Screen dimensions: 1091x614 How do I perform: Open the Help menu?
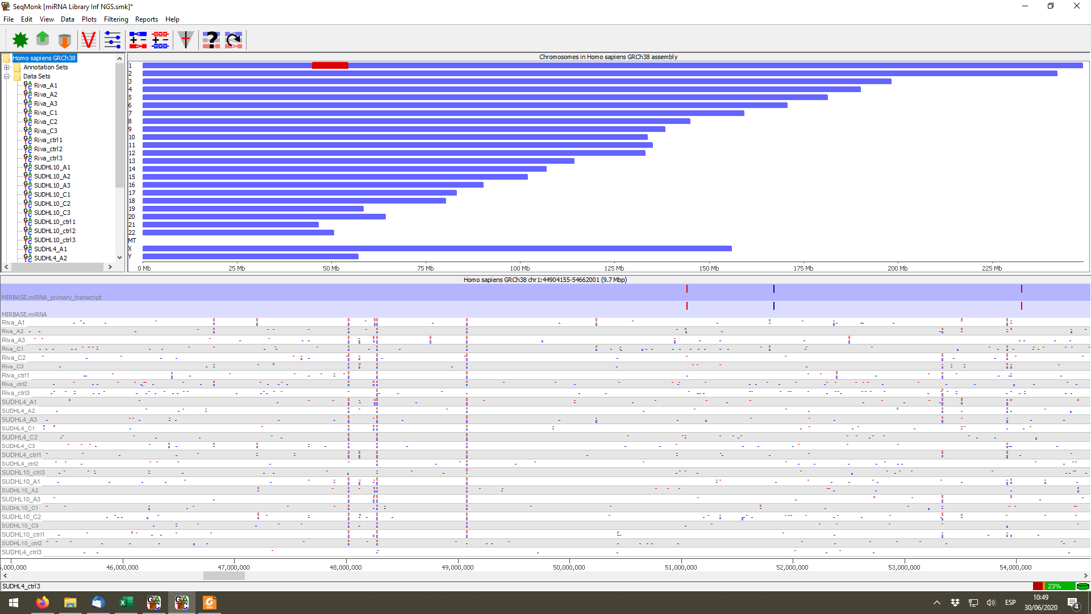[172, 19]
